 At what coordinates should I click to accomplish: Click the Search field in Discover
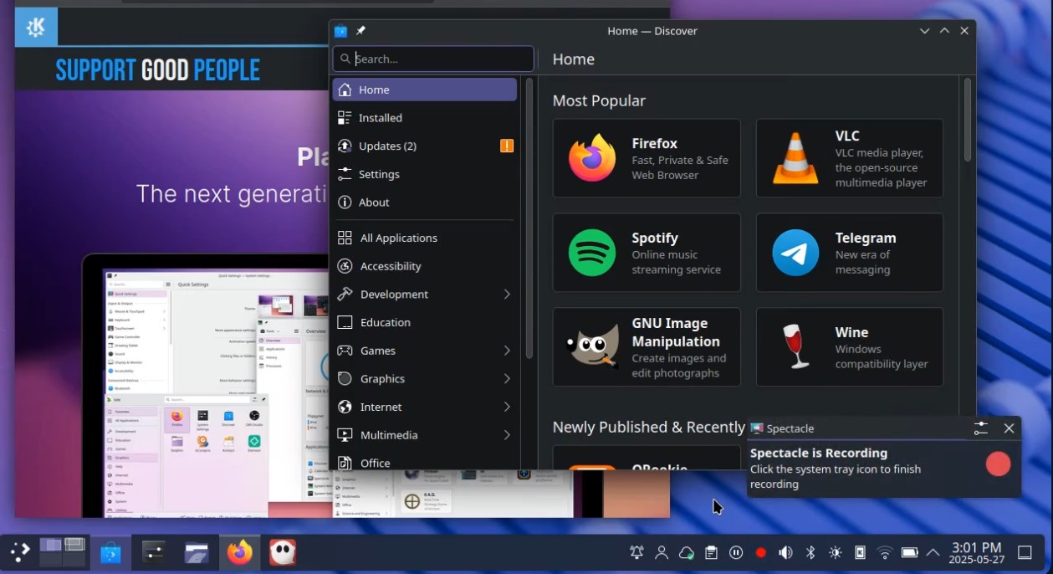(x=432, y=59)
